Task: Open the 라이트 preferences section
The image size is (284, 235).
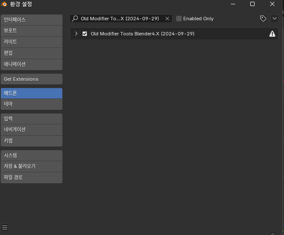Action: [32, 42]
